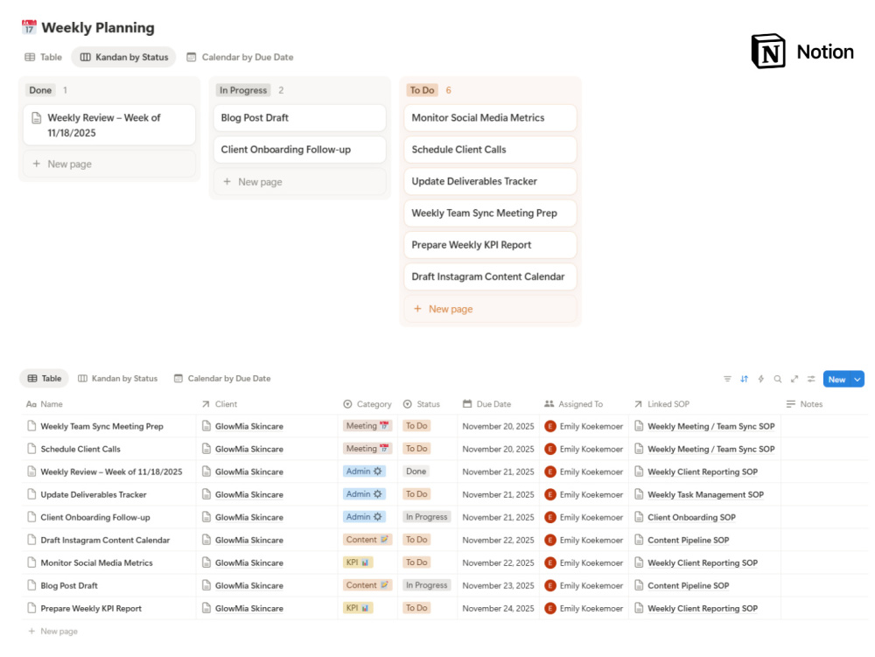
Task: Open the filter icon in table toolbar
Action: (727, 380)
